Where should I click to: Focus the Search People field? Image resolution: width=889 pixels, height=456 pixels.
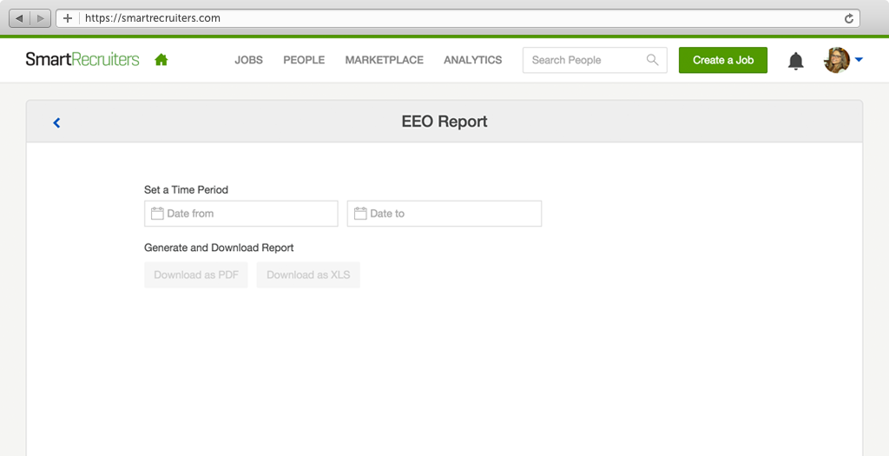(595, 60)
